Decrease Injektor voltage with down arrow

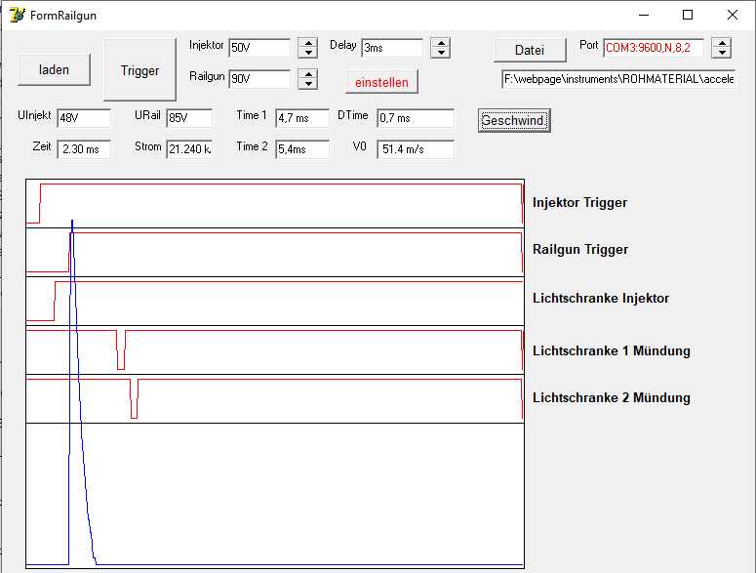[x=307, y=53]
